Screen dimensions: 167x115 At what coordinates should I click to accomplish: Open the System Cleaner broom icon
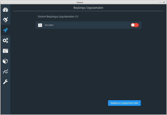tap(5, 20)
